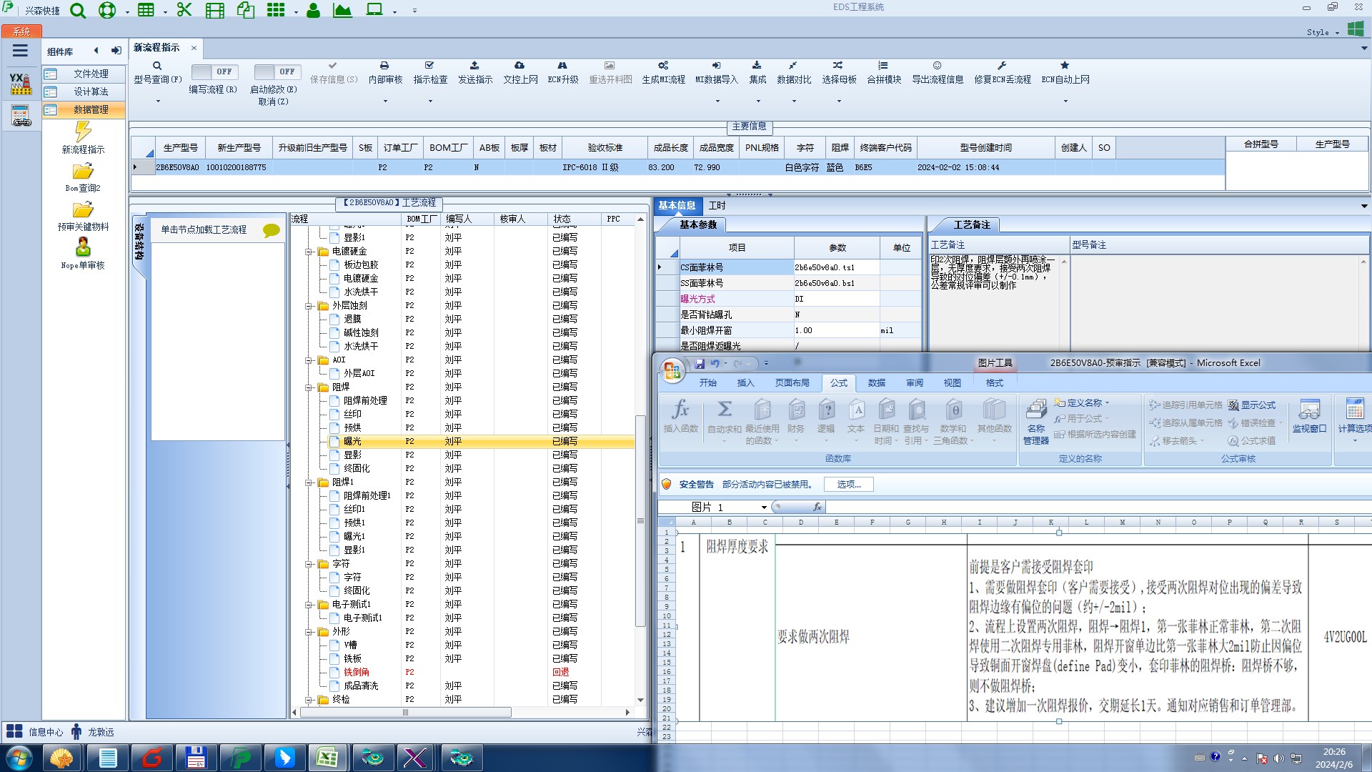Open the Excel 数据 ribbon tab
The height and width of the screenshot is (772, 1372).
click(x=876, y=383)
